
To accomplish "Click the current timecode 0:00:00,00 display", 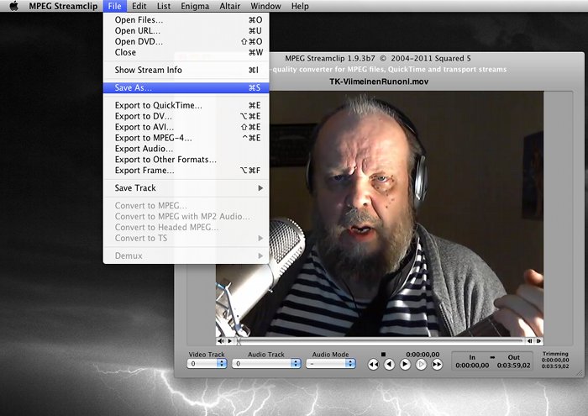I will point(423,355).
